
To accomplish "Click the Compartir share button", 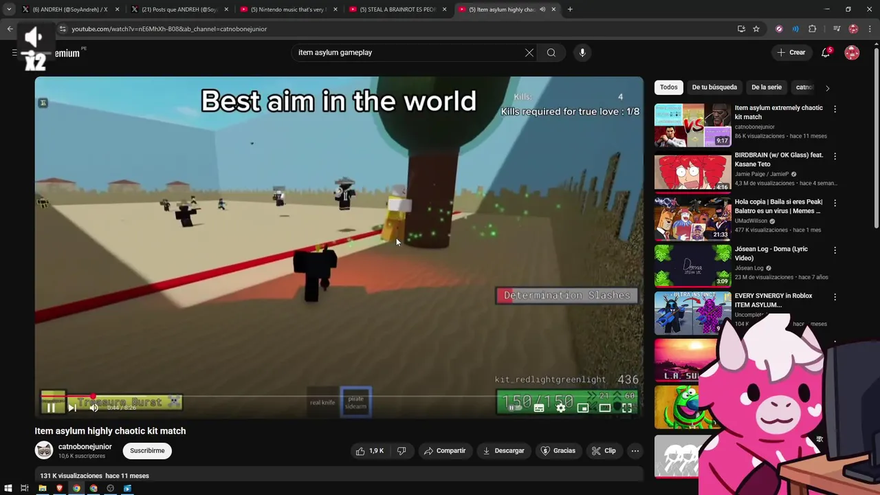I will pos(445,451).
